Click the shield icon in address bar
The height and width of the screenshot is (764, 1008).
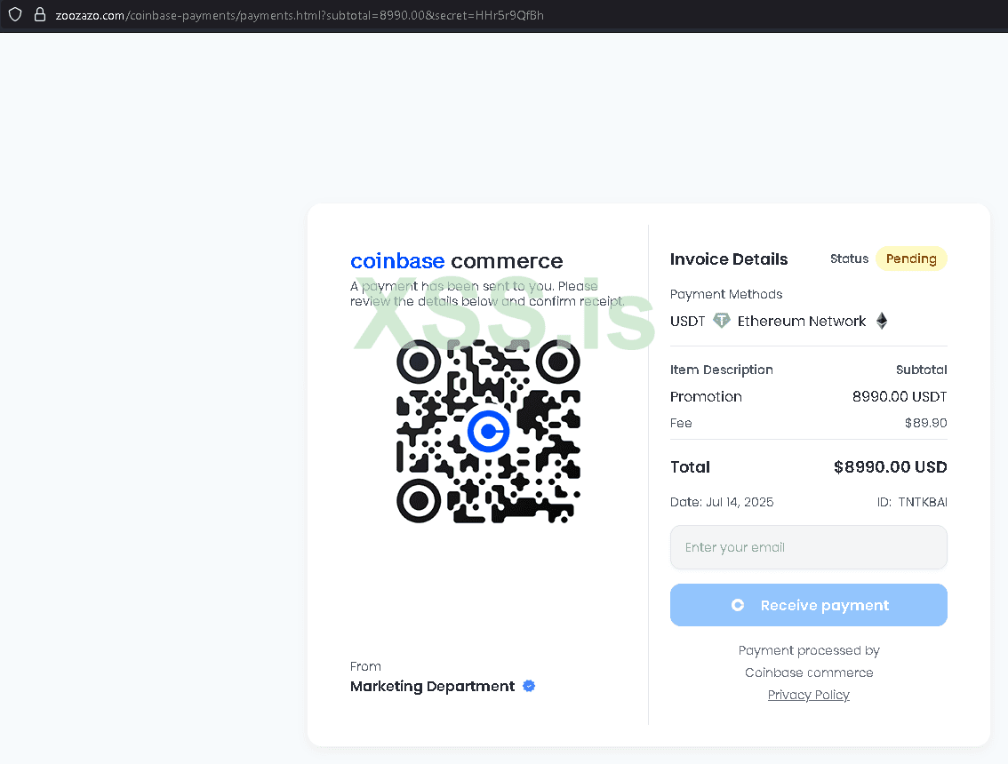(14, 14)
